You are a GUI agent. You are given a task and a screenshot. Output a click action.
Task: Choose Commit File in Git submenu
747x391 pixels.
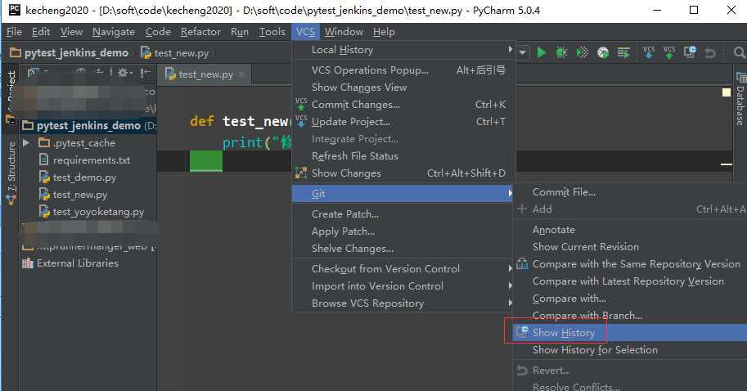[x=630, y=192]
